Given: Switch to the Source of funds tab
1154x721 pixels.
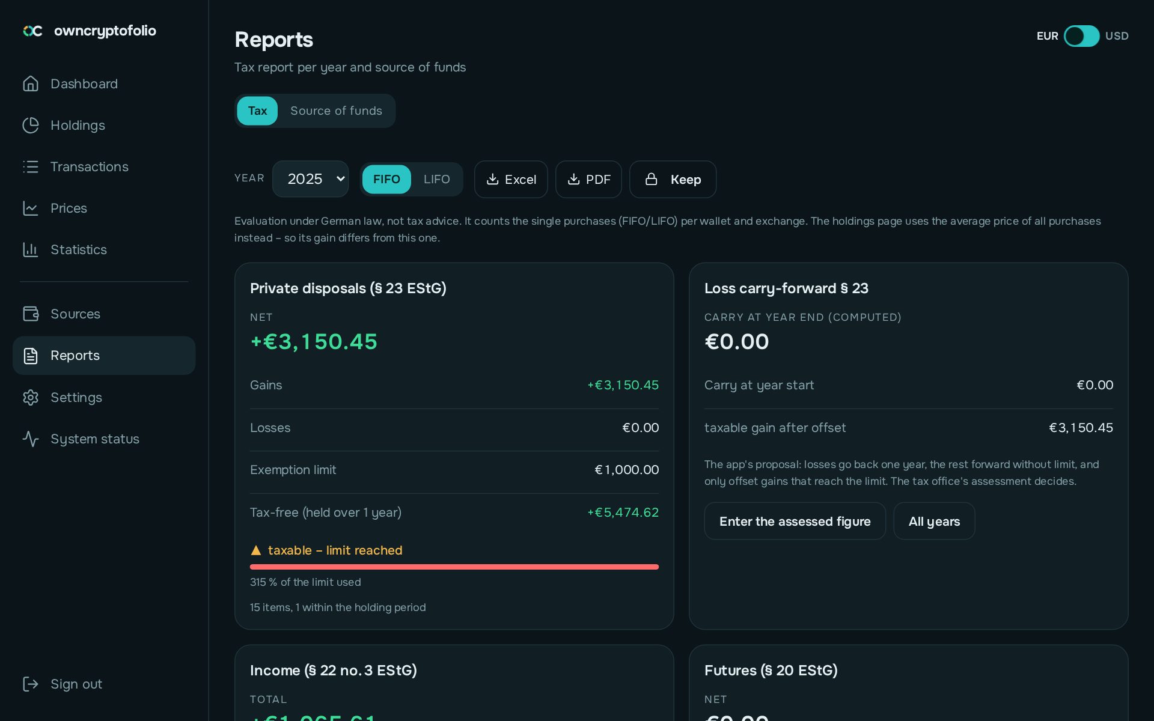Looking at the screenshot, I should coord(336,111).
